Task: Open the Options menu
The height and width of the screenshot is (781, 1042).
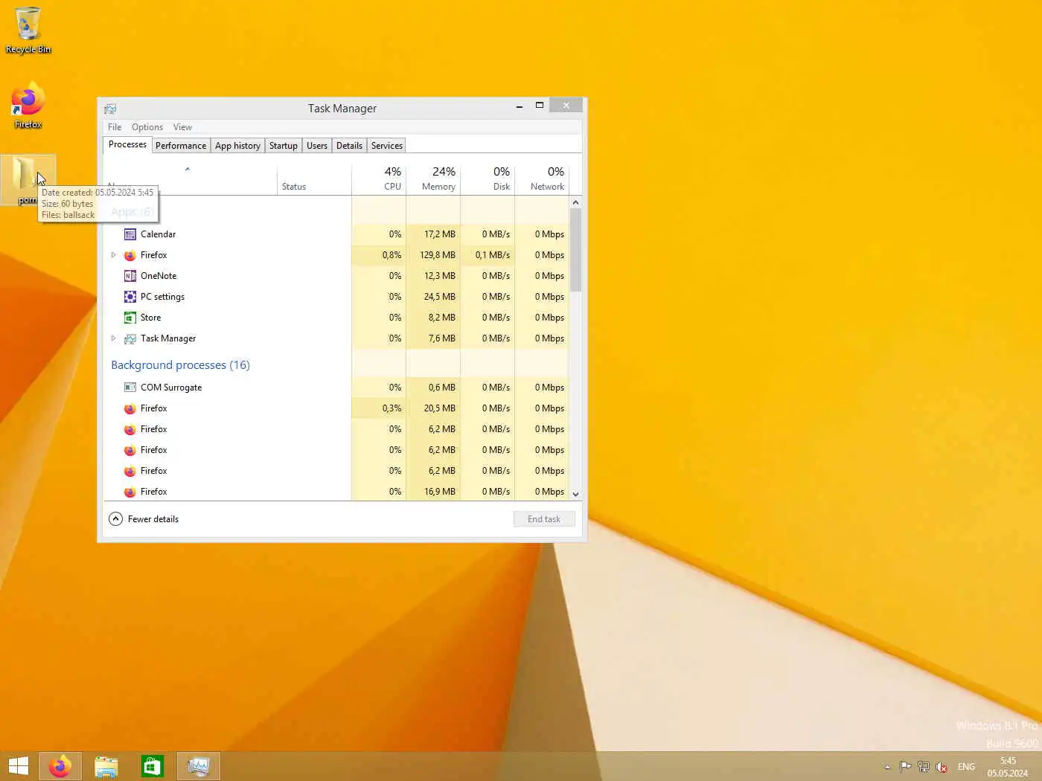Action: pos(147,127)
